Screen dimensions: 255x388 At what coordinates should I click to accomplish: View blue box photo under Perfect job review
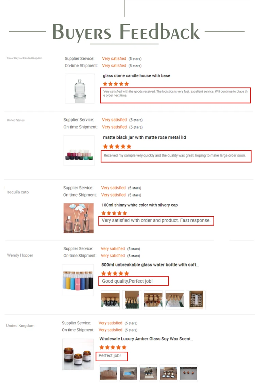click(129, 373)
